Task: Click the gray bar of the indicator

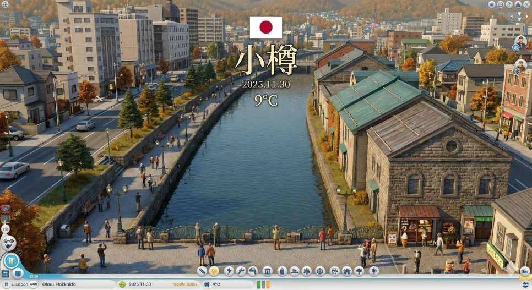Action: point(263,284)
